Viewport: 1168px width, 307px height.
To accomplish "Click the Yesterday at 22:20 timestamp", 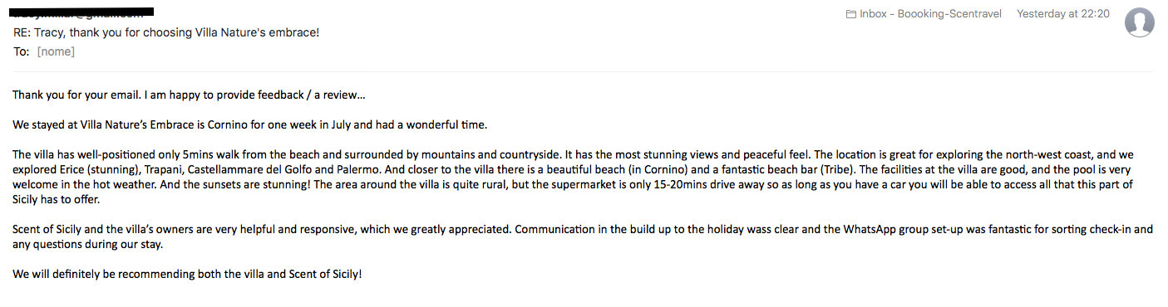I will point(1063,14).
